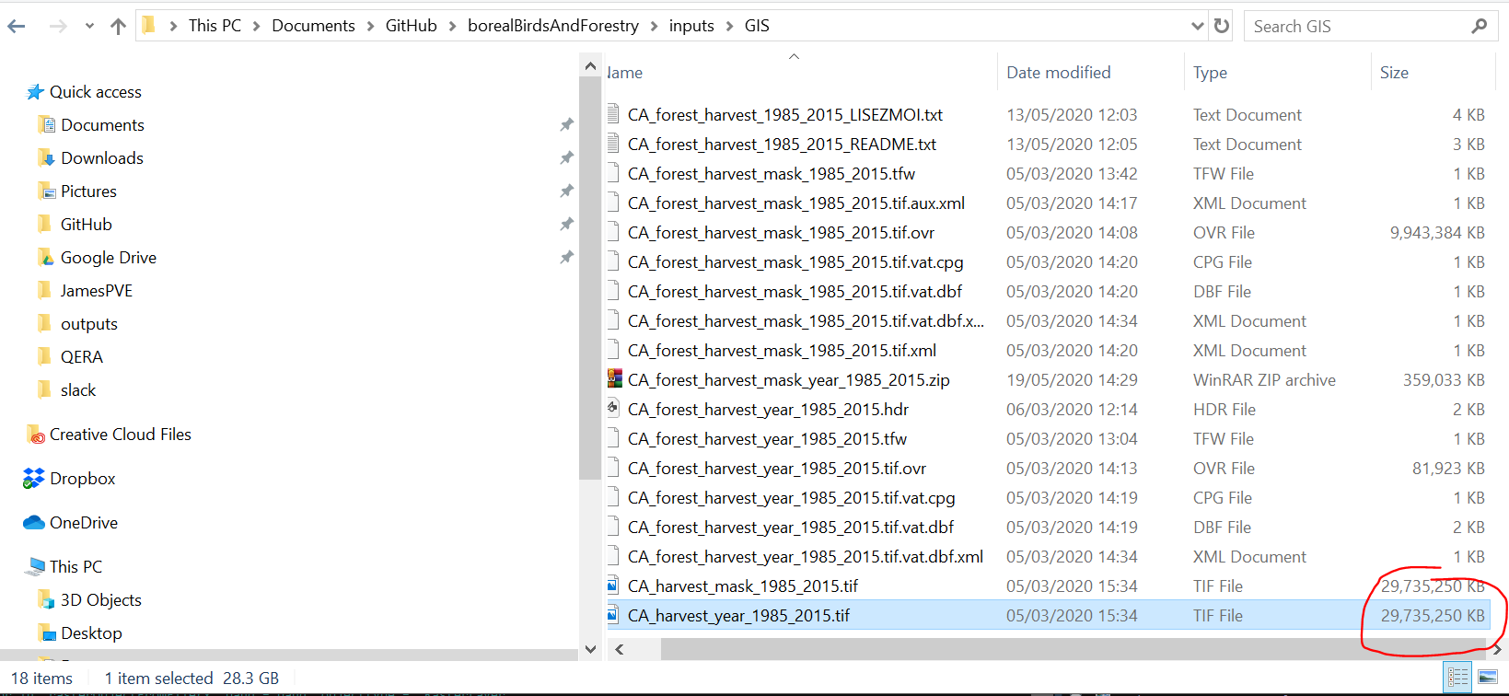Open the recent locations dropdown arrow

click(x=89, y=27)
